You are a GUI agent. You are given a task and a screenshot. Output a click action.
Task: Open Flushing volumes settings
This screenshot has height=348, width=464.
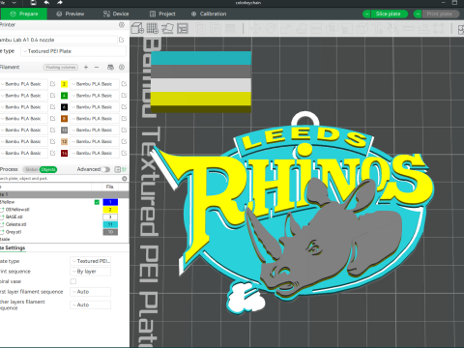pos(61,68)
